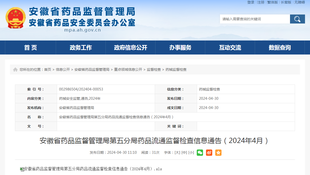The height and width of the screenshot is (175, 310).
Task: Click the mpa.ah.gov.cn site address text
Action: tap(82, 30)
